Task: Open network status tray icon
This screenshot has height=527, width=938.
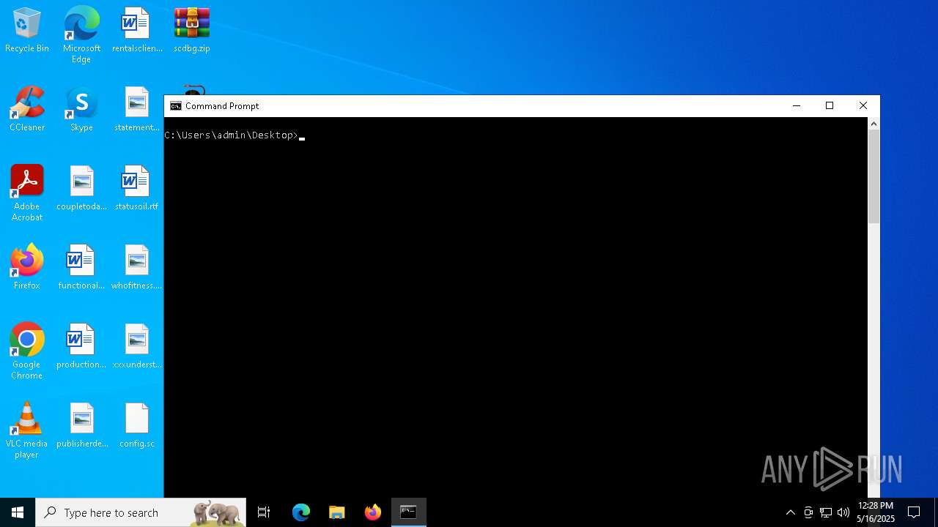Action: [826, 512]
